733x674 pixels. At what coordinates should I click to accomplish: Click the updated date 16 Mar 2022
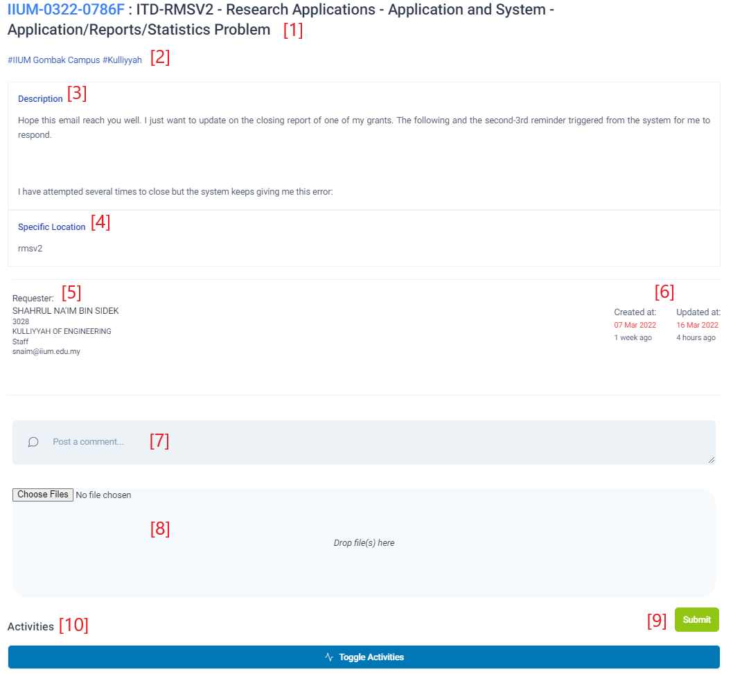(x=697, y=326)
